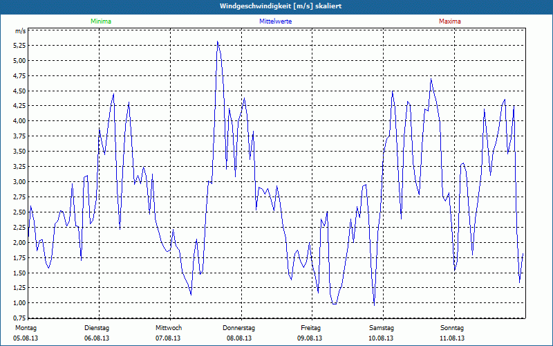Click the 3,75 y-axis value
The height and width of the screenshot is (346, 553).
(x=20, y=136)
